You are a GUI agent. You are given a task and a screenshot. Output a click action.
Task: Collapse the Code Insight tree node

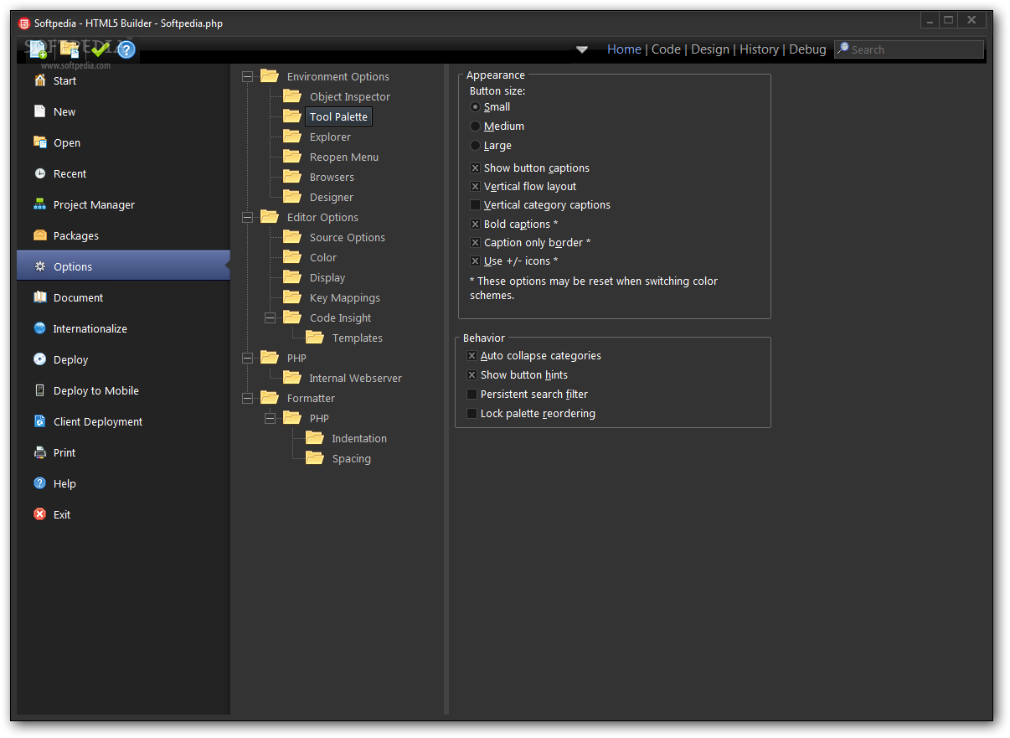(270, 318)
